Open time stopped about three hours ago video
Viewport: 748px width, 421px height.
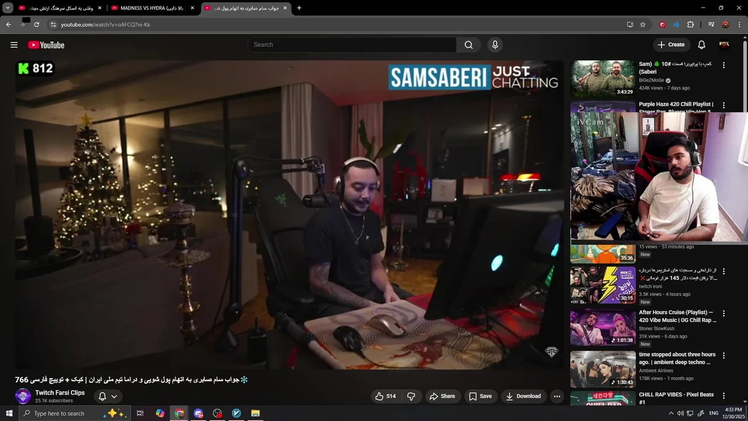(677, 358)
